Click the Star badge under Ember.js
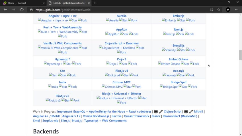Image resolution: width=242 pixels, height=136 pixels. (x=181, y=20)
